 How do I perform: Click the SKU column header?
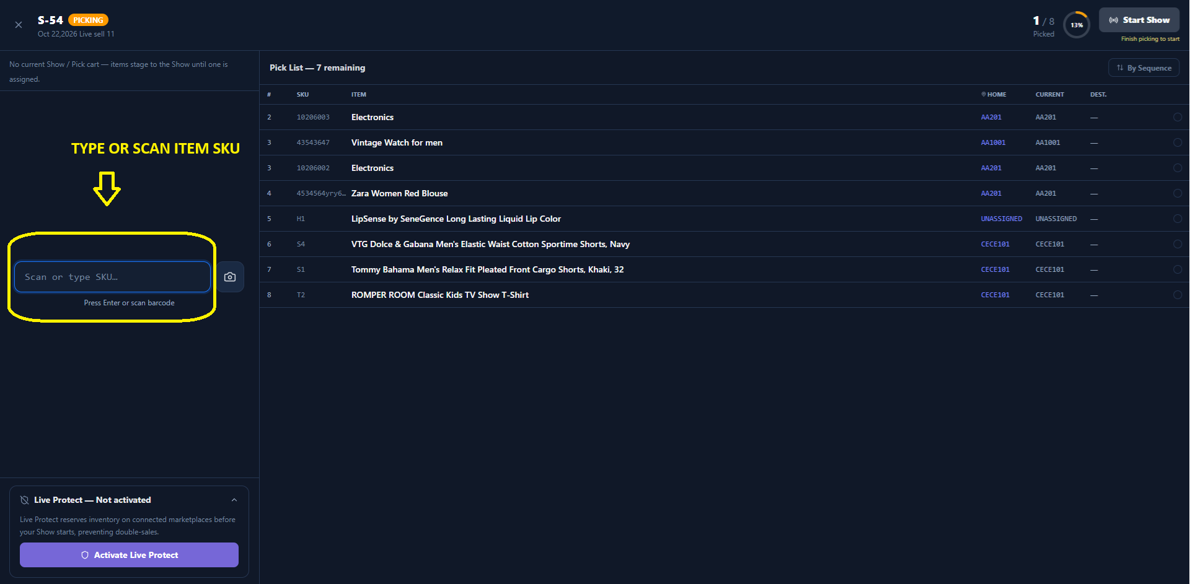[x=302, y=95]
